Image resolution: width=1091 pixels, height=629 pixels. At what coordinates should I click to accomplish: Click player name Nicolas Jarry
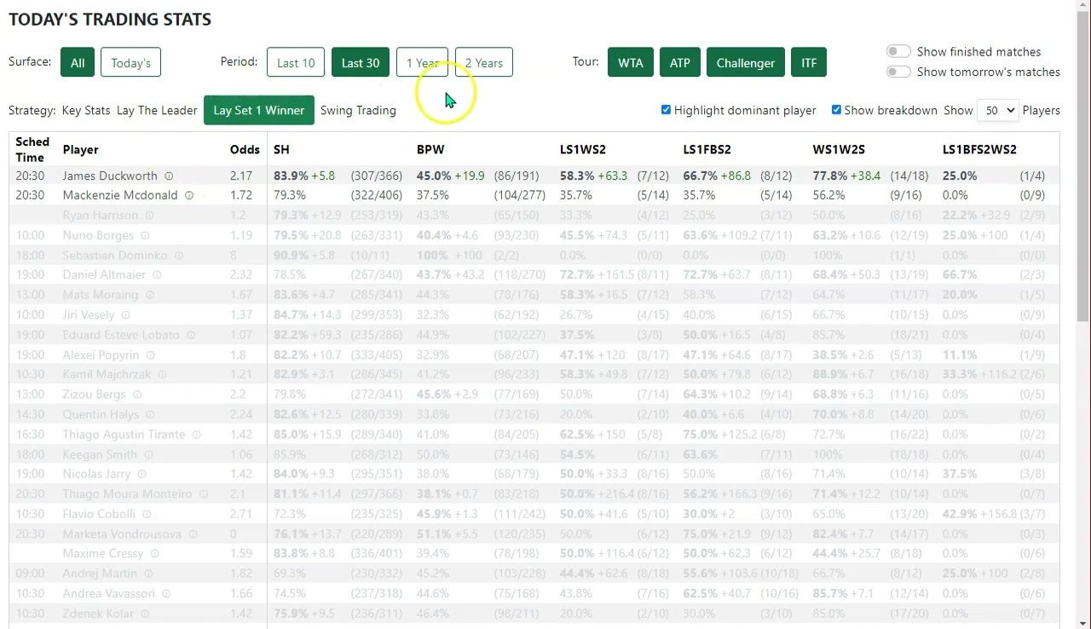96,474
